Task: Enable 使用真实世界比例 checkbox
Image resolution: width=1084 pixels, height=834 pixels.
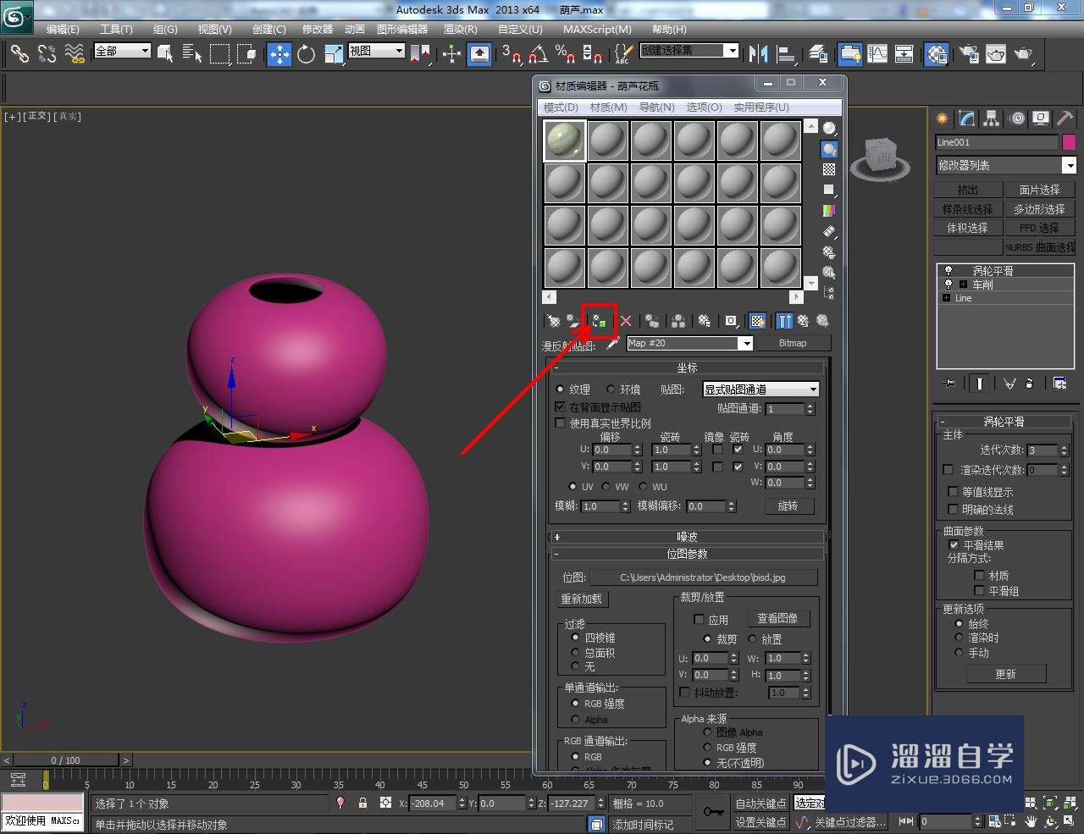Action: click(x=560, y=423)
